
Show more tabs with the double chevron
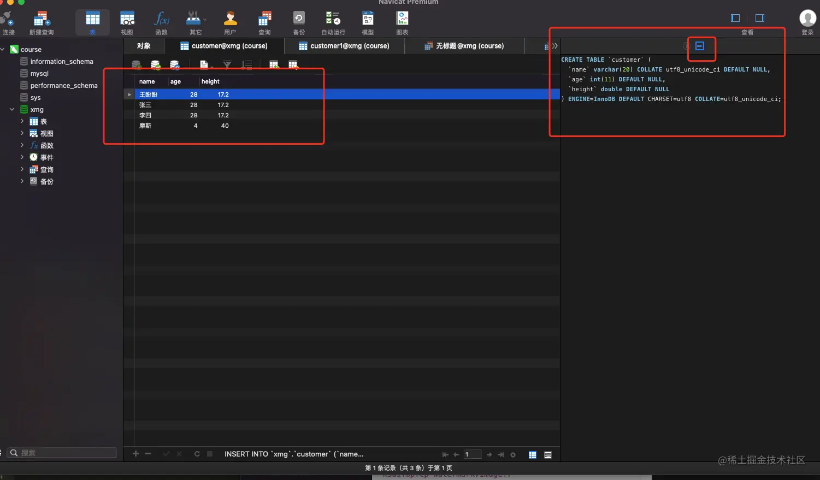555,46
